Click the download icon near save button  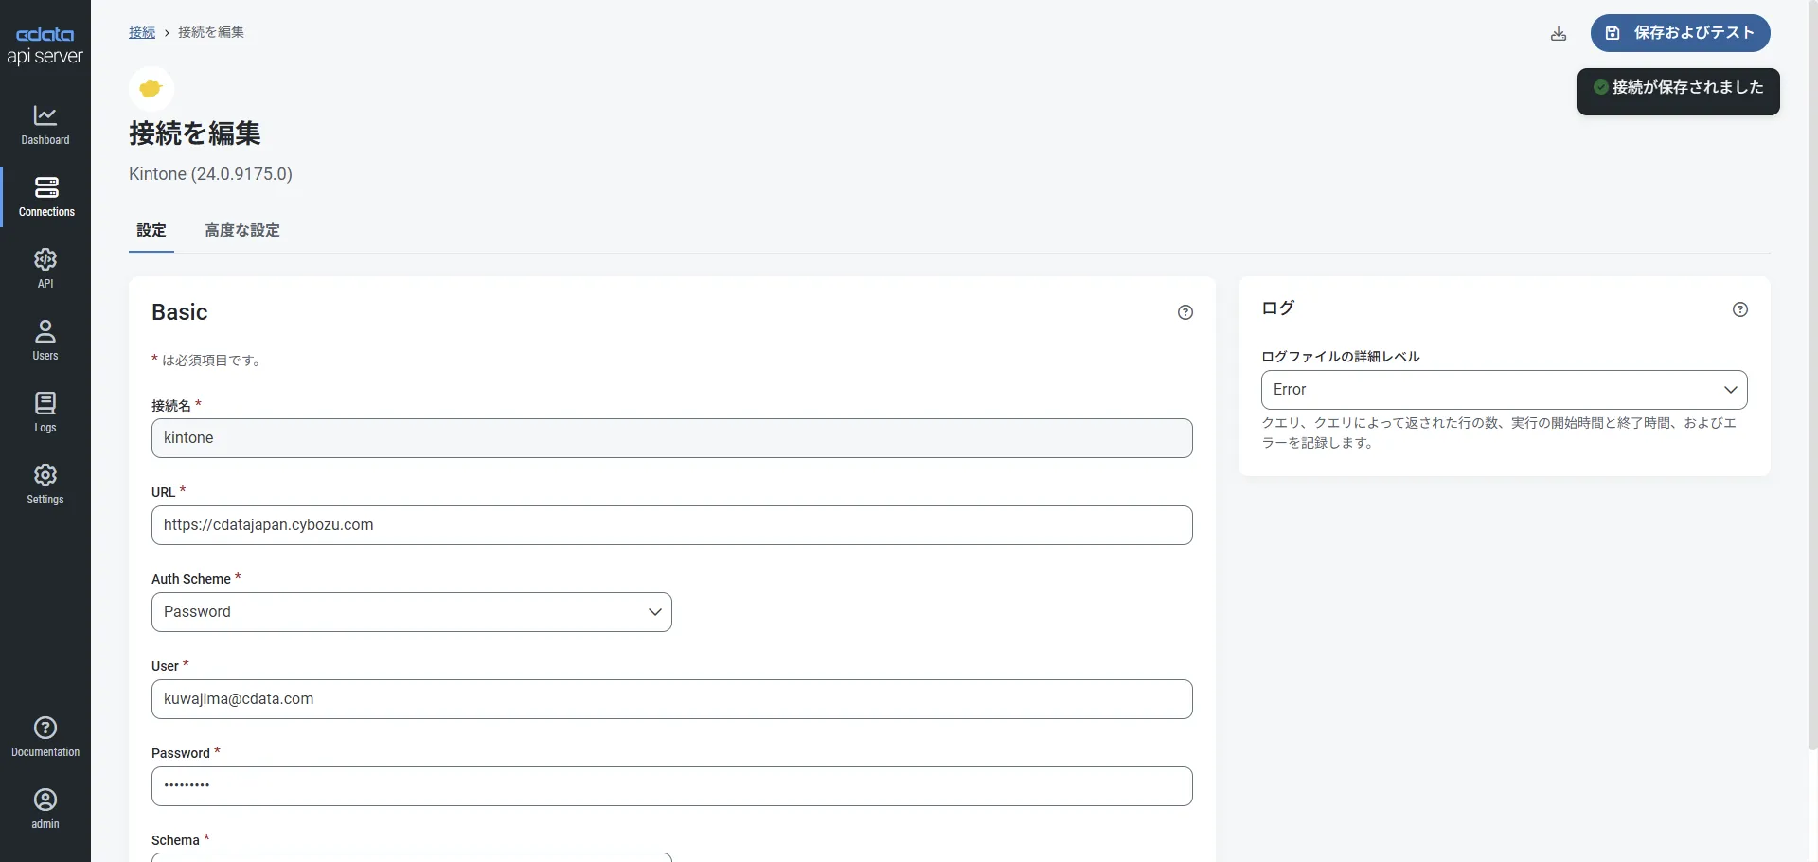tap(1559, 34)
